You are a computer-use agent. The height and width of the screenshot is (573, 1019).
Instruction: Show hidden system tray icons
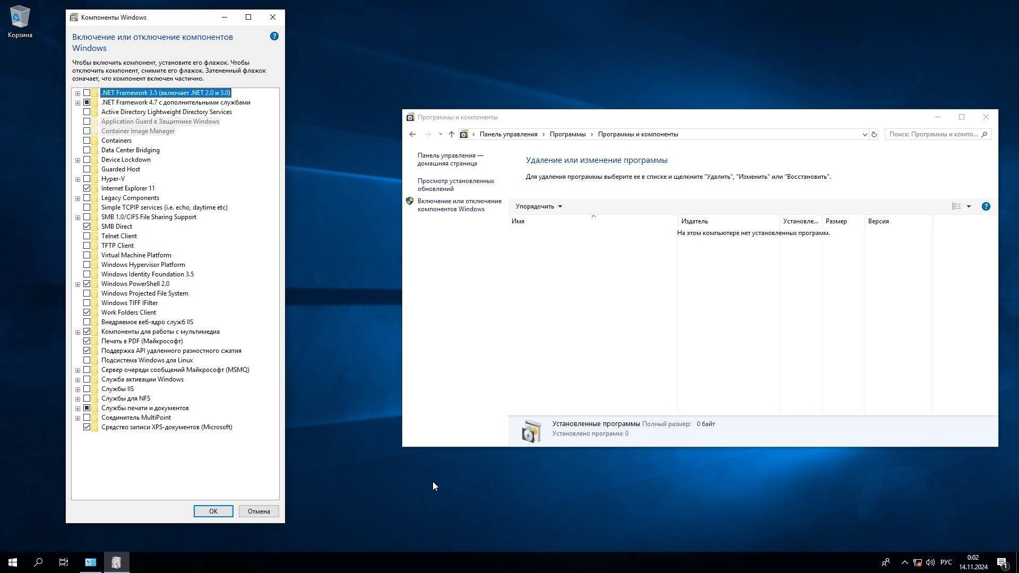coord(904,562)
